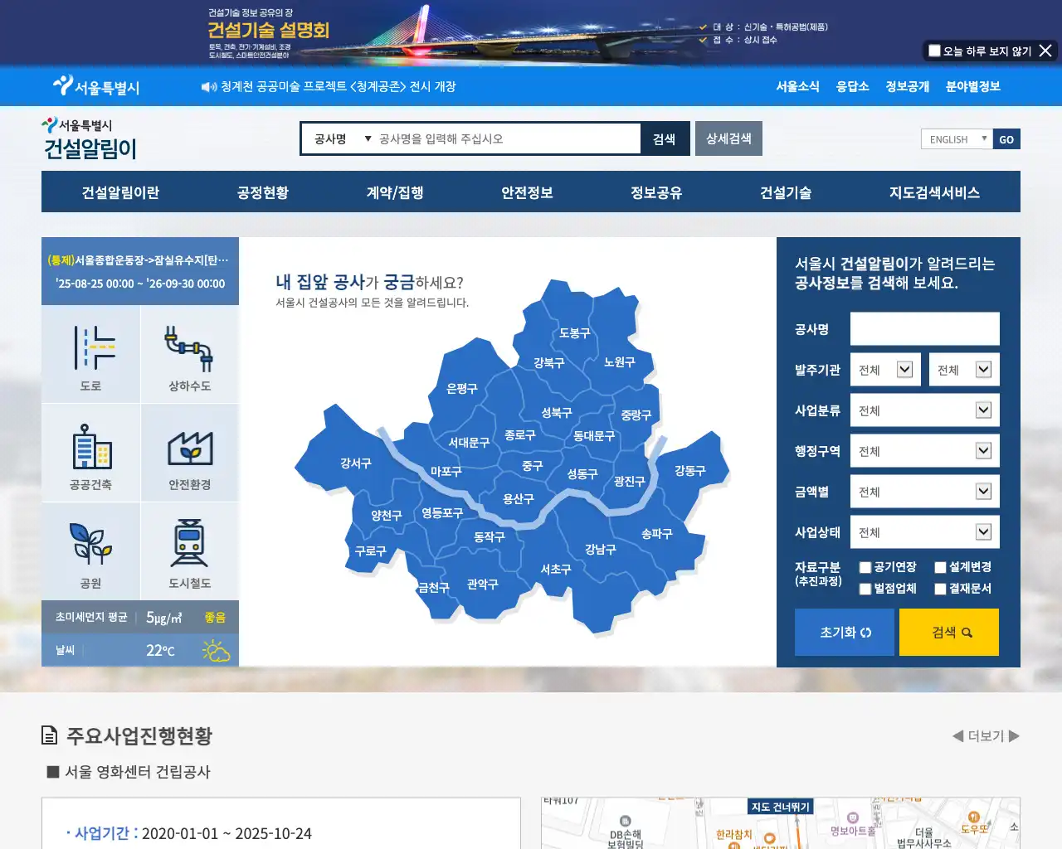This screenshot has width=1062, height=849.
Task: Click the next arrow beside 더보기
Action: point(1014,735)
